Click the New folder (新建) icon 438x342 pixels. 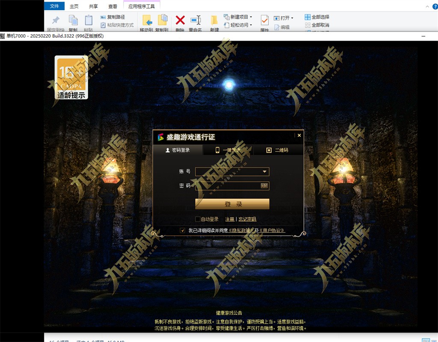[214, 21]
